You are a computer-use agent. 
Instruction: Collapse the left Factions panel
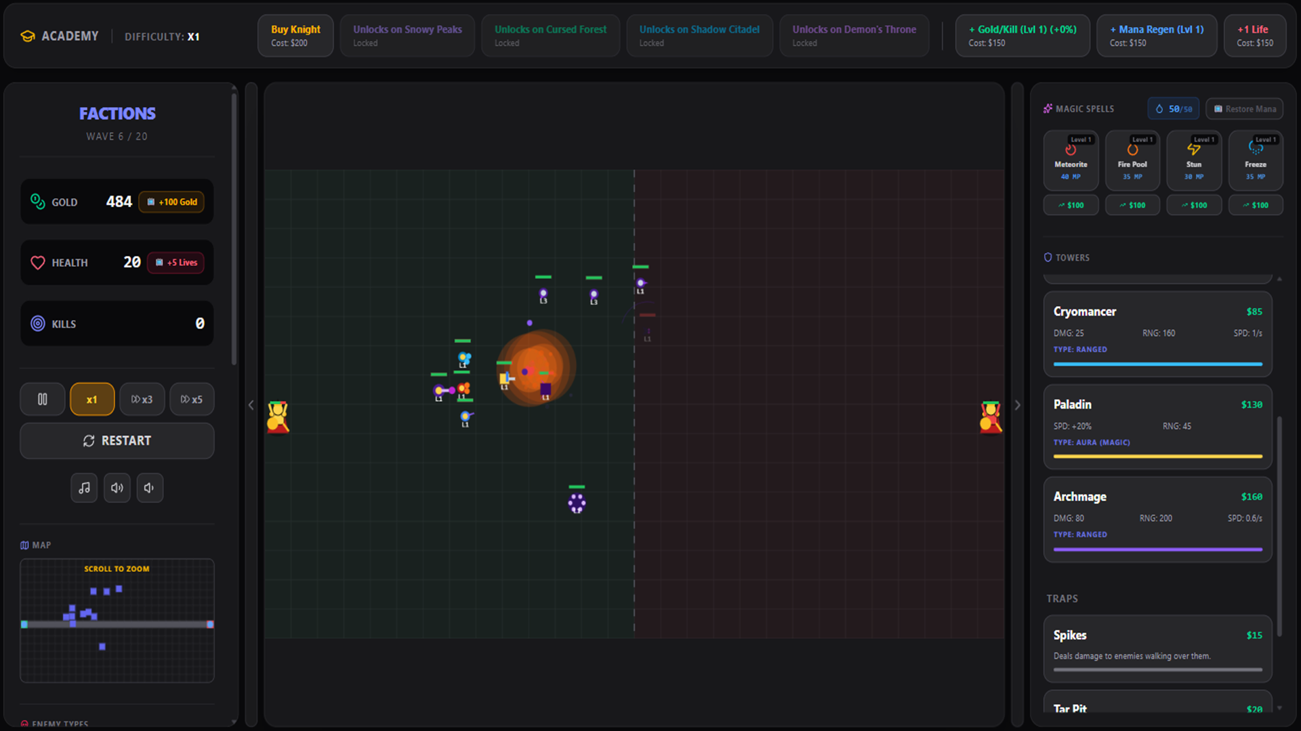point(251,405)
